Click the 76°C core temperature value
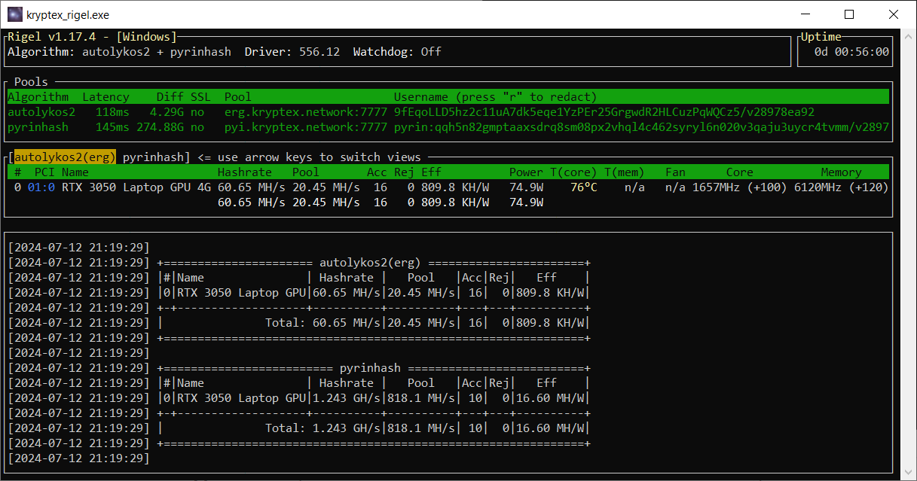The height and width of the screenshot is (481, 917). click(x=583, y=187)
